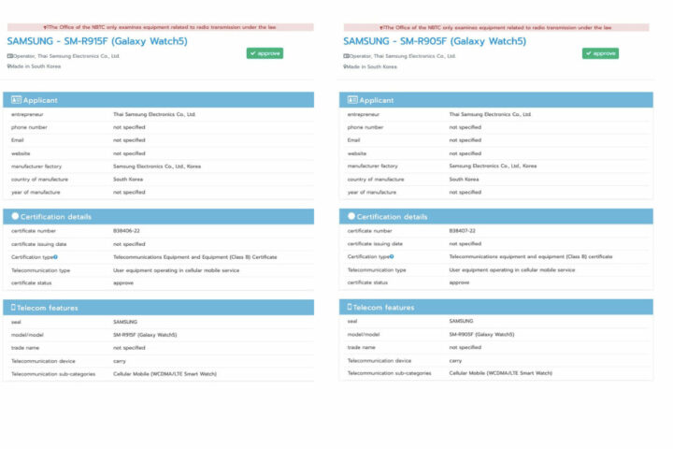Click the Applicant ID card icon for SM-R905F
The height and width of the screenshot is (449, 673).
point(352,100)
